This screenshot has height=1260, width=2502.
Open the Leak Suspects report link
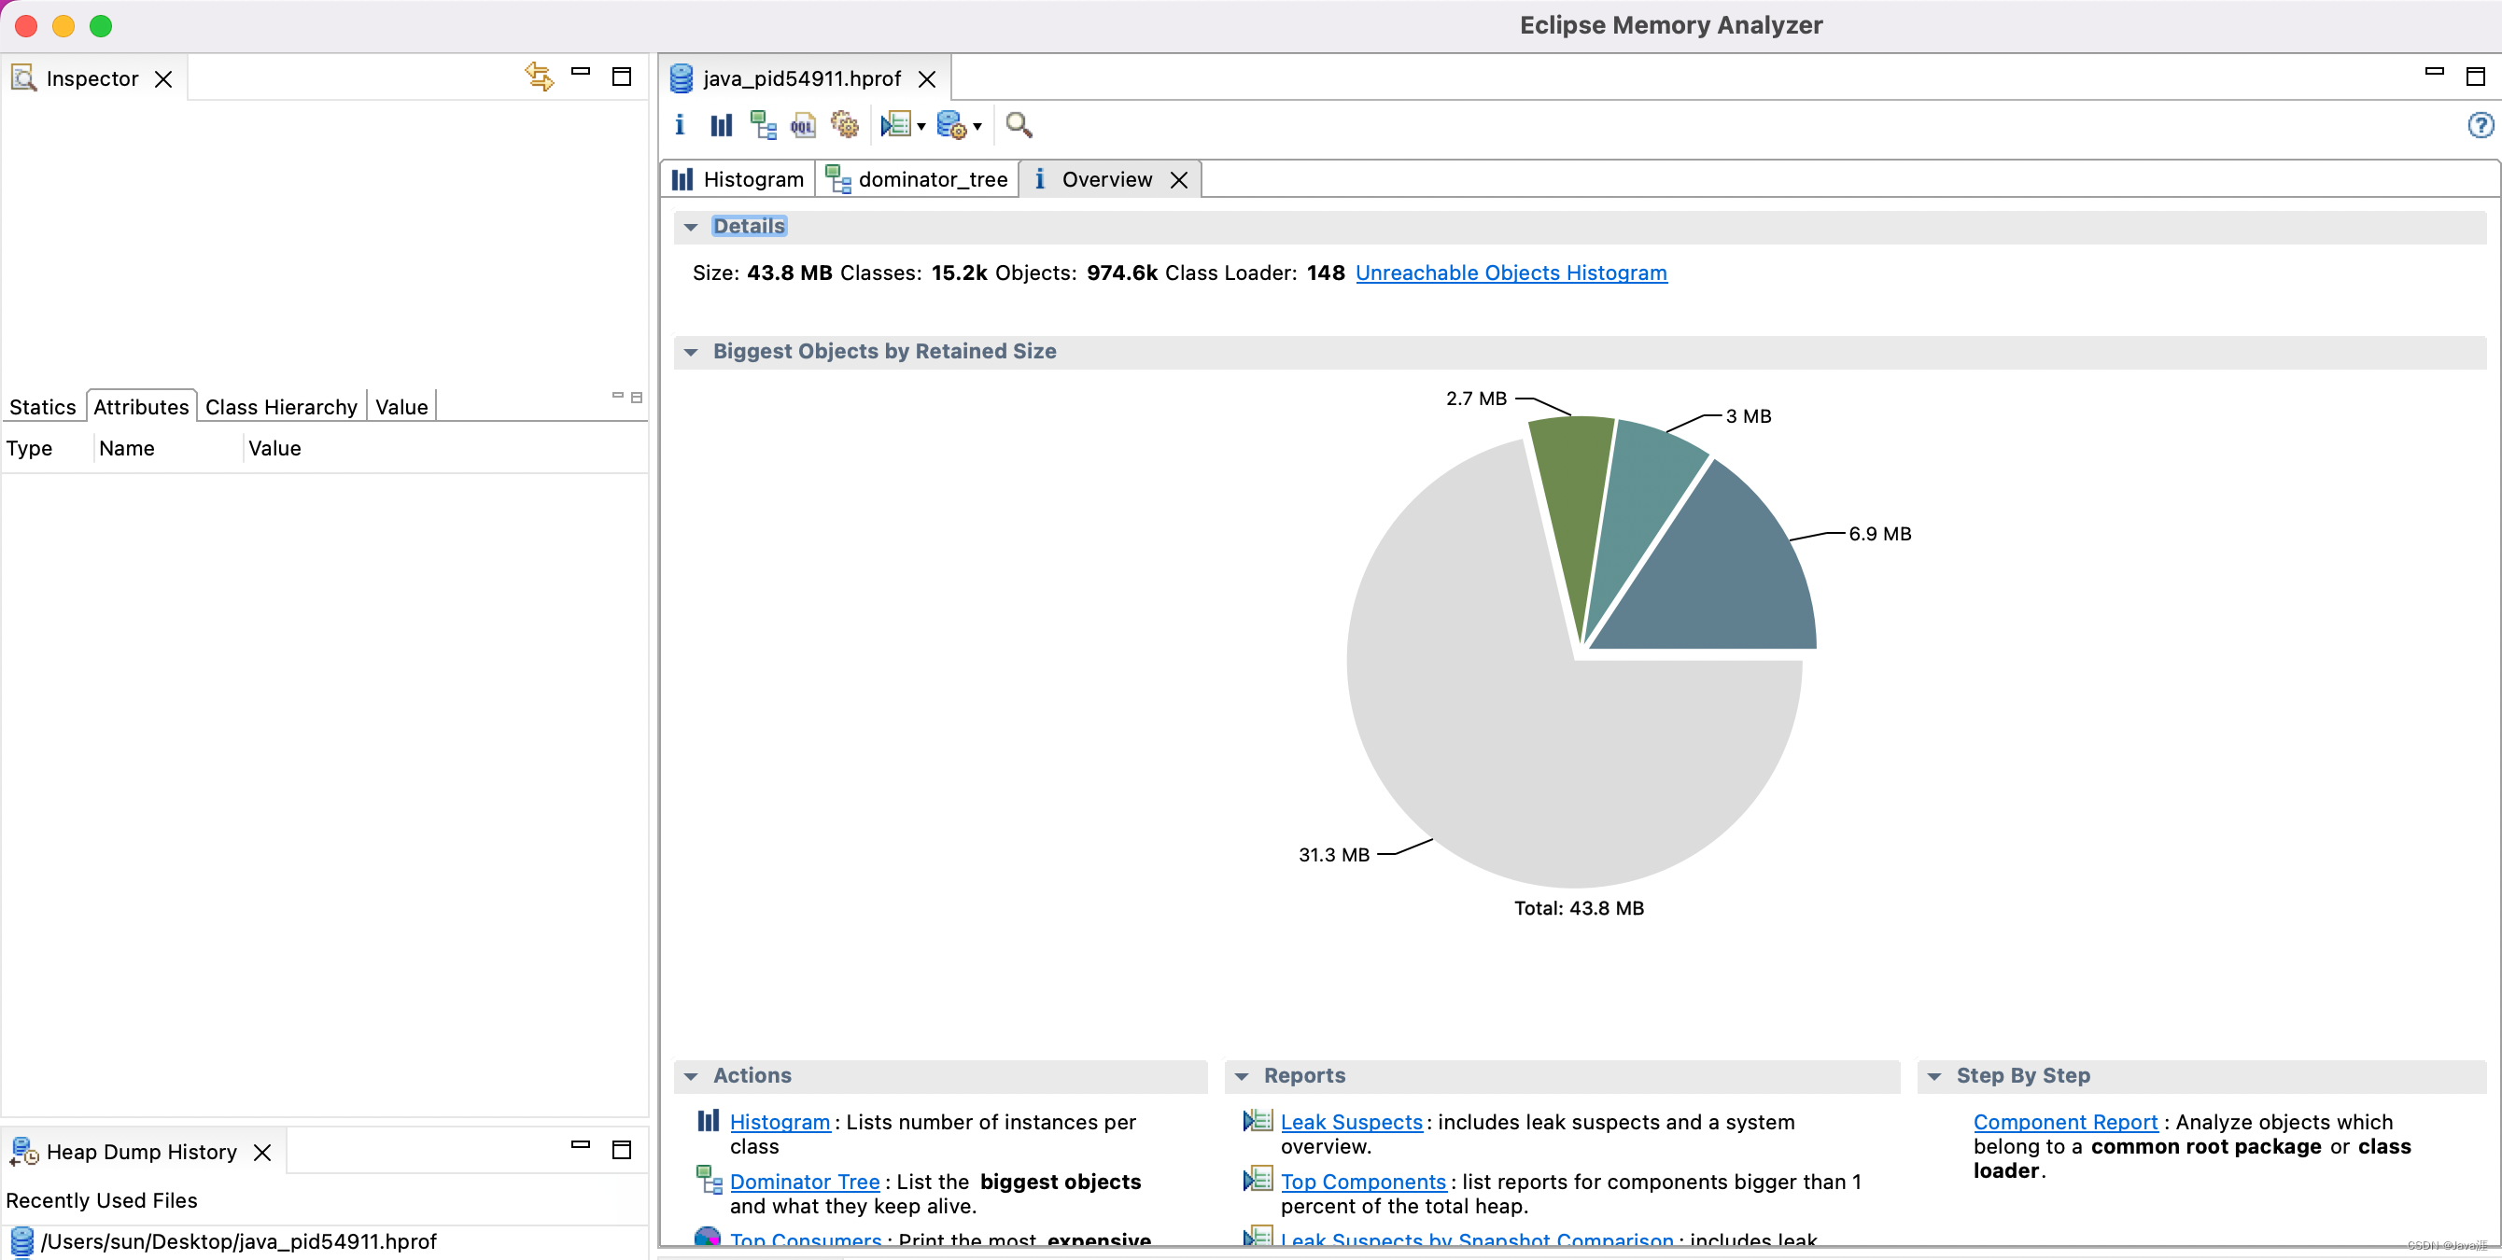[1350, 1122]
